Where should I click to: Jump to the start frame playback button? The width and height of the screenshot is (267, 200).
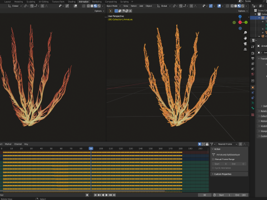(95, 195)
